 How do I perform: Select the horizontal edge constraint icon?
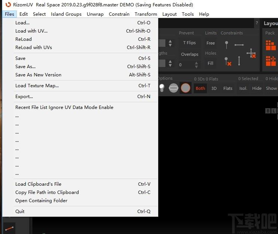[239, 45]
